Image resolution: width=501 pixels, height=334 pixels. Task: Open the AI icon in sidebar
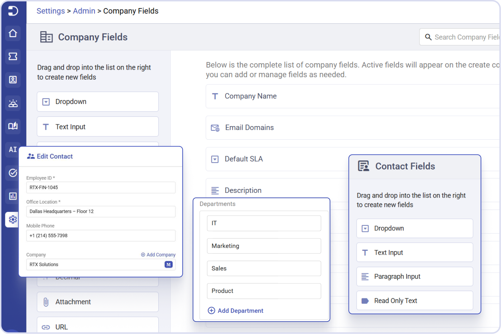(x=13, y=149)
